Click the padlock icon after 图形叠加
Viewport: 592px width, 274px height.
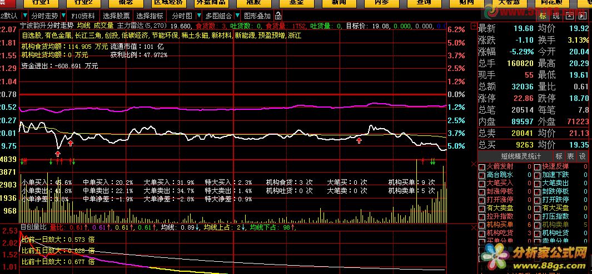[278, 16]
